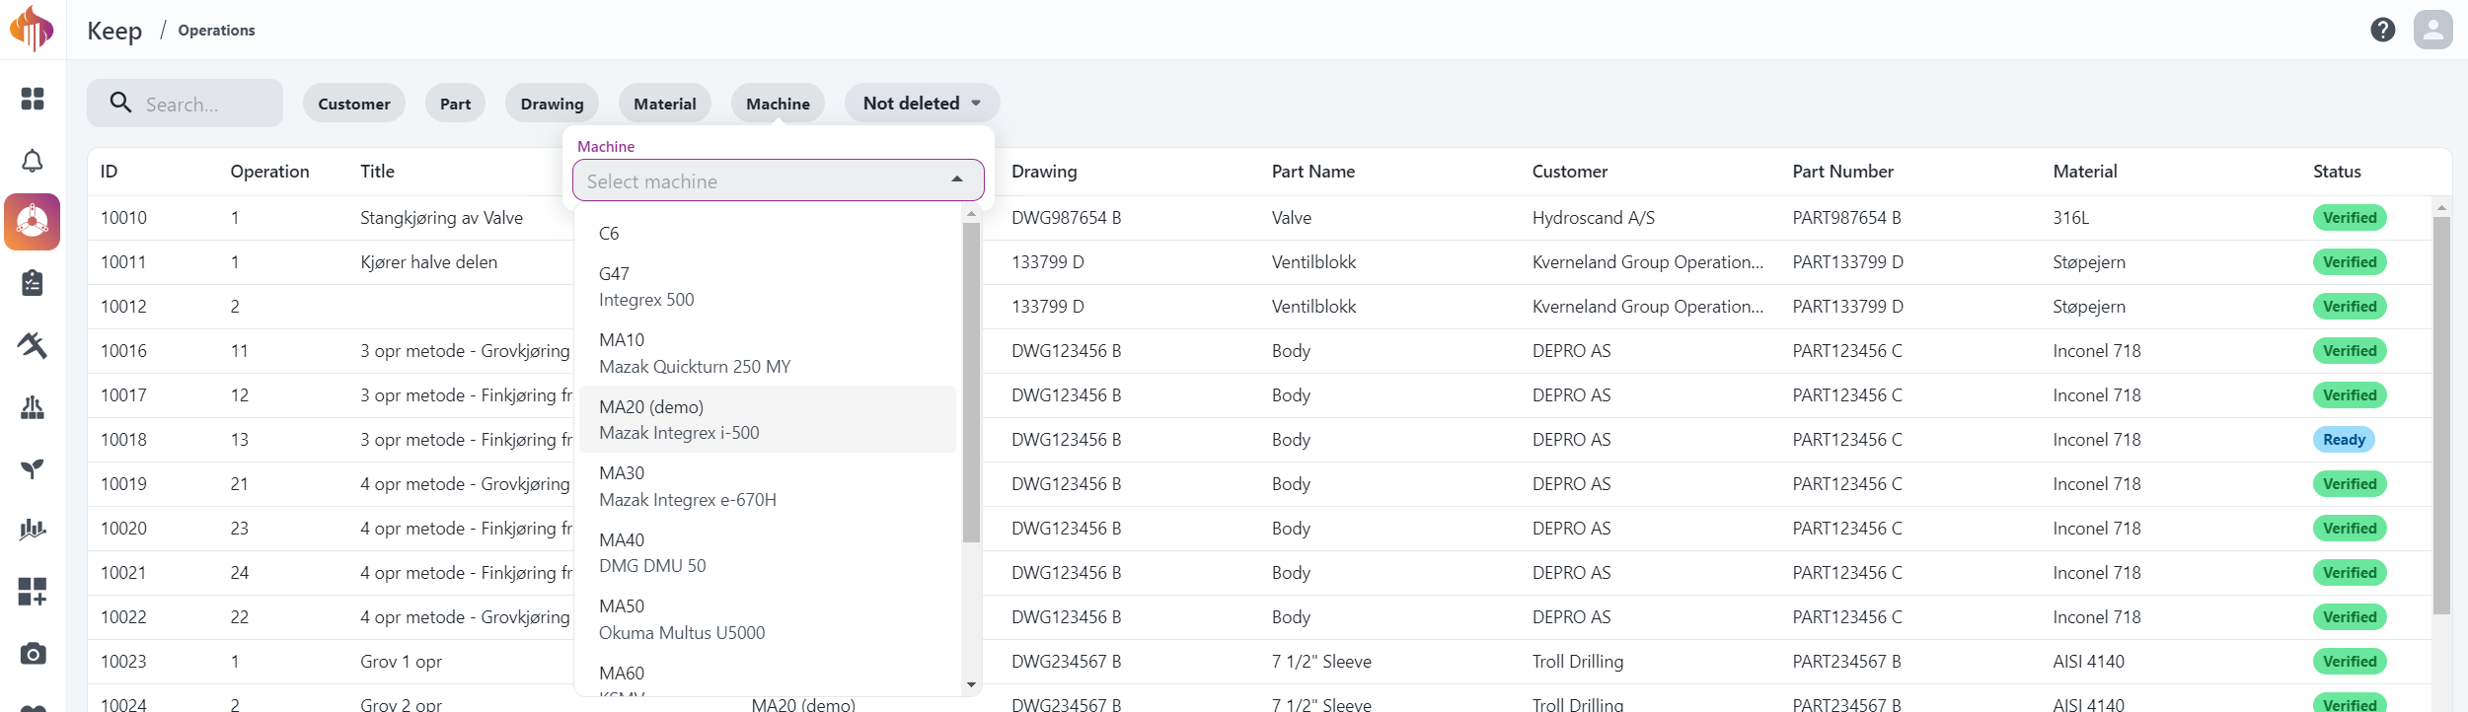
Task: Sort by the Status column header
Action: click(x=2337, y=172)
